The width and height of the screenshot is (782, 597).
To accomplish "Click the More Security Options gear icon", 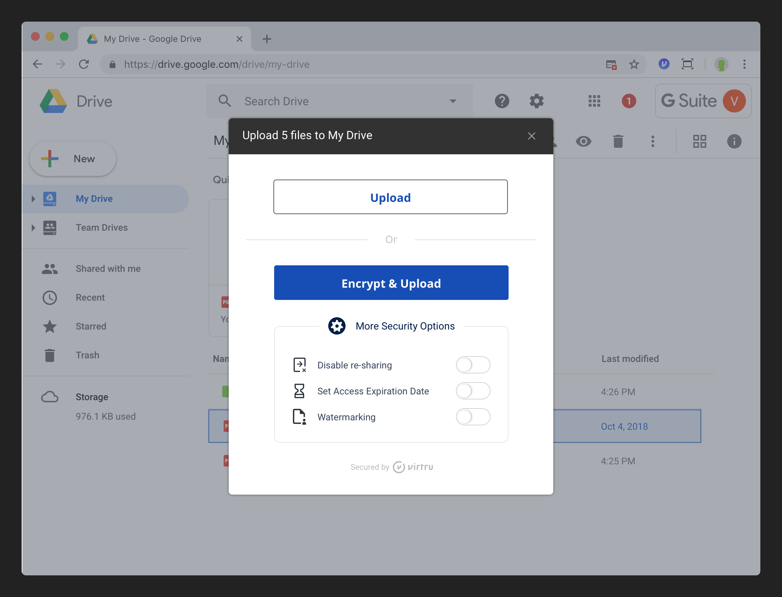I will tap(337, 326).
